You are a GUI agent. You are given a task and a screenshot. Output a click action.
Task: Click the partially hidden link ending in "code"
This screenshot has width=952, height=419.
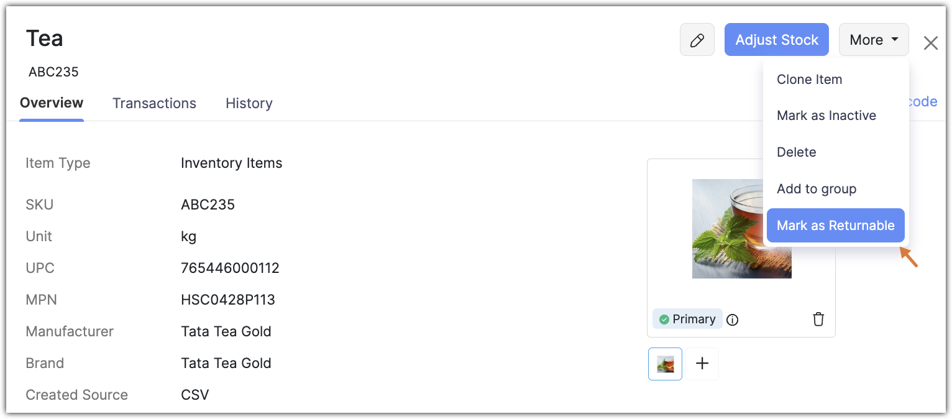click(x=923, y=102)
